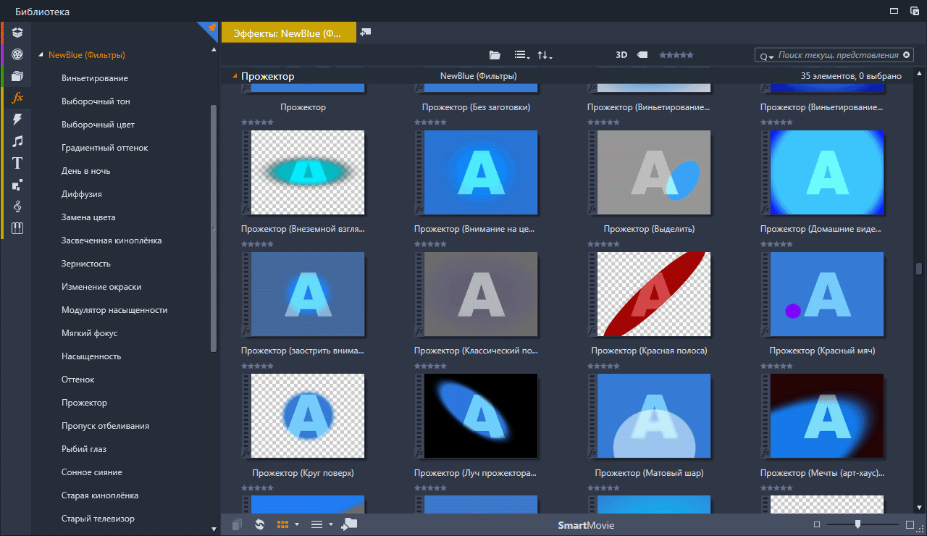Open the montage themes icon in sidebar

pyautogui.click(x=18, y=185)
